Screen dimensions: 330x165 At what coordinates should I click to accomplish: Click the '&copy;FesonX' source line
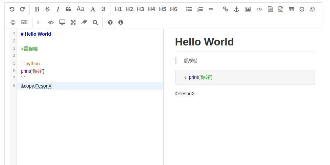coord(36,86)
